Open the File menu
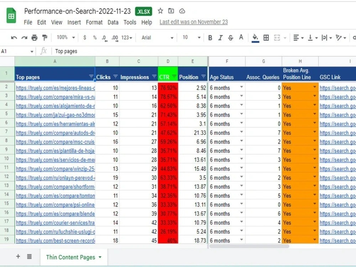The image size is (356, 267). pos(28,22)
